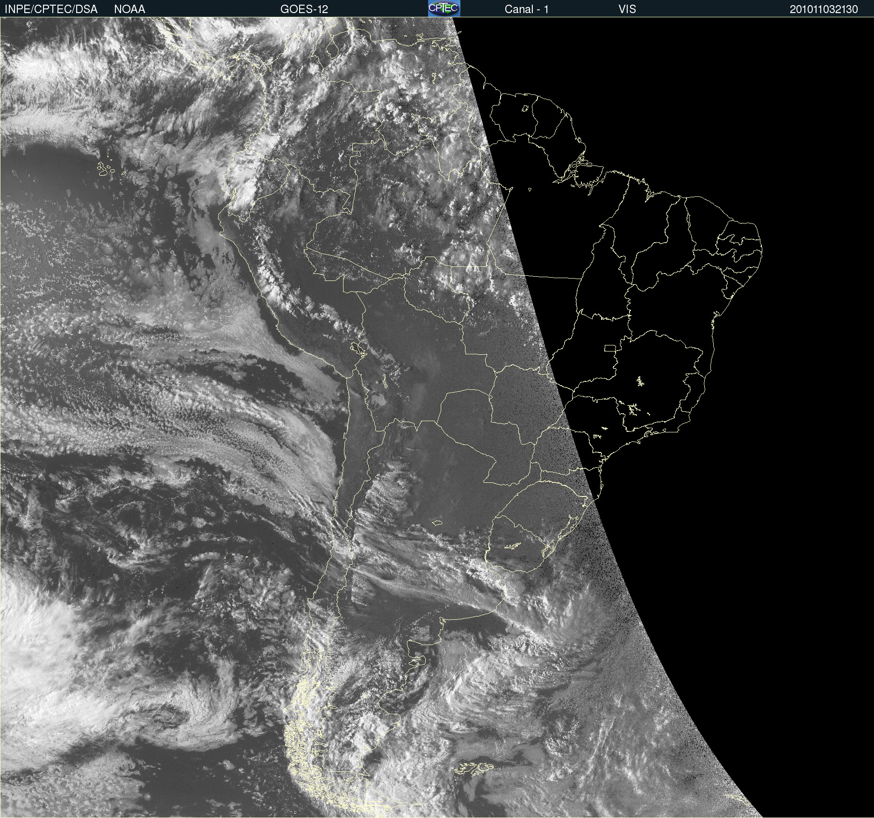874x818 pixels.
Task: Click the CPTEC logo in header
Action: [444, 8]
